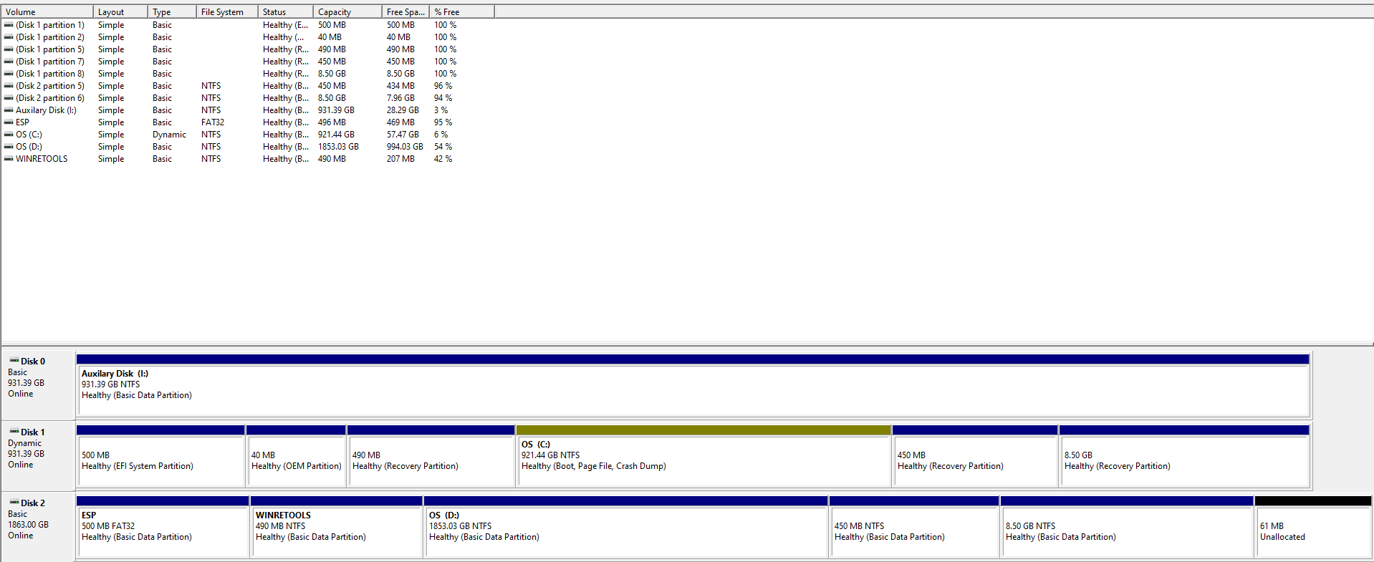Sort list by the Free Spa... column header
1374x562 pixels.
coord(405,11)
